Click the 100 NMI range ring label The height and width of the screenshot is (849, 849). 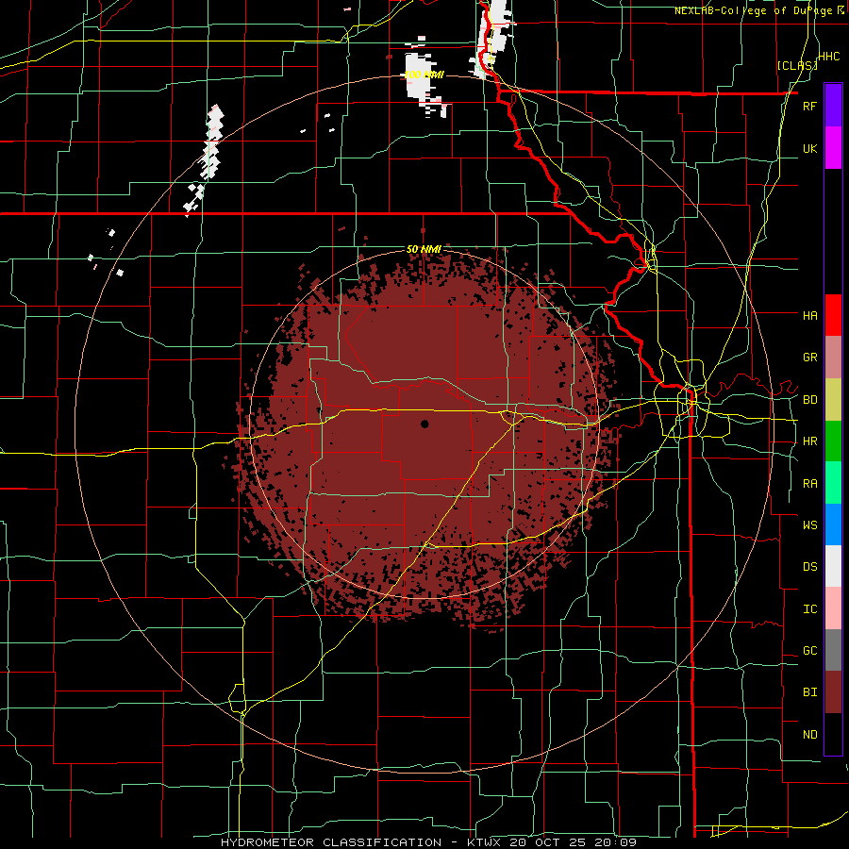pos(424,75)
